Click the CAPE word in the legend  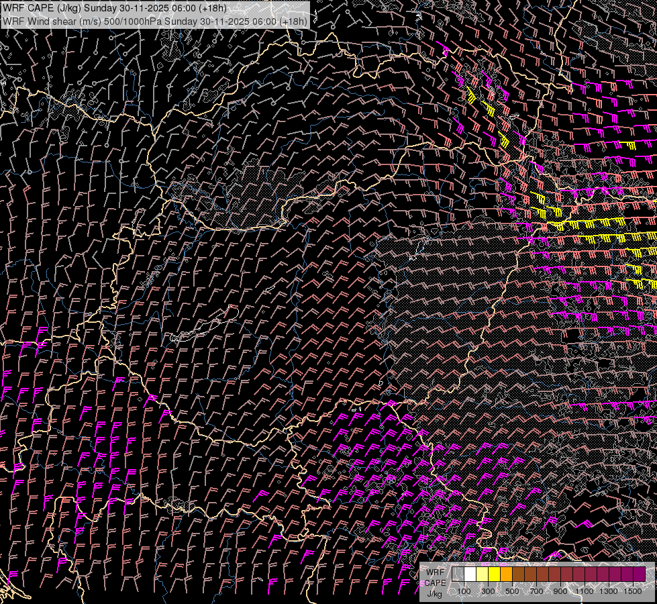point(436,583)
